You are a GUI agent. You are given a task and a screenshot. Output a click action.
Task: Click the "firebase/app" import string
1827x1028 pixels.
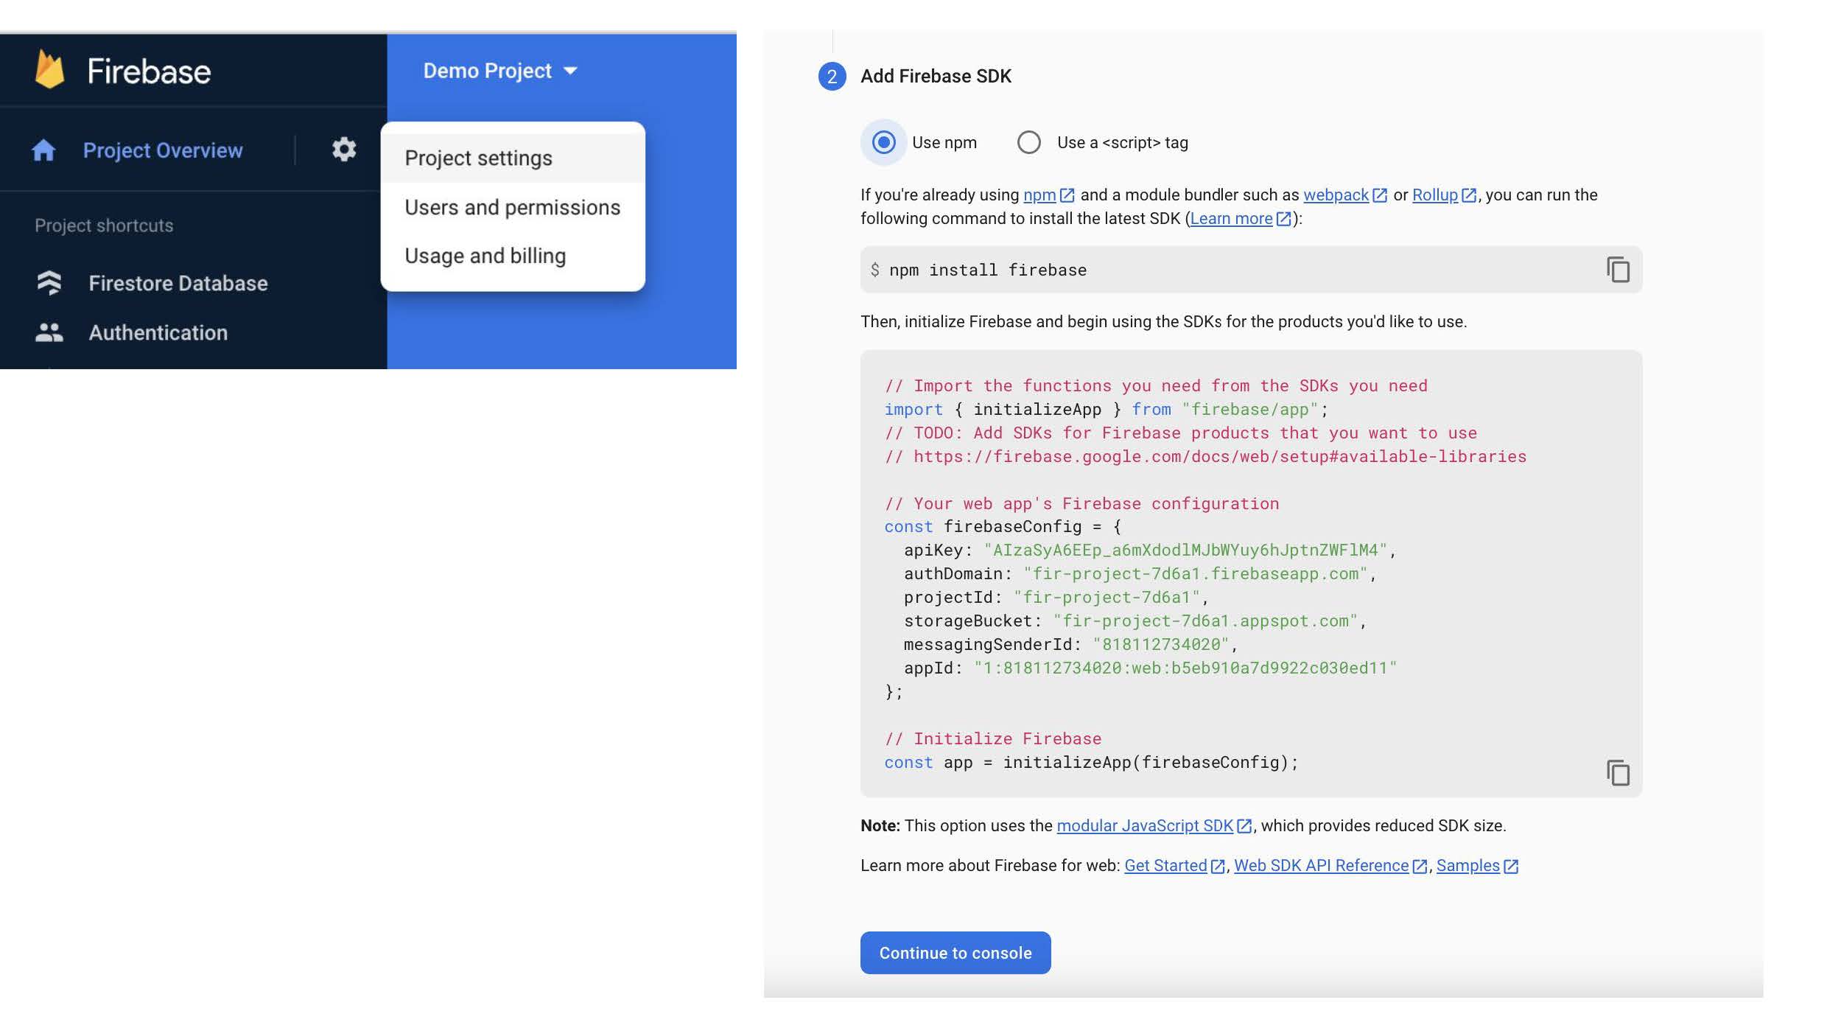coord(1250,409)
